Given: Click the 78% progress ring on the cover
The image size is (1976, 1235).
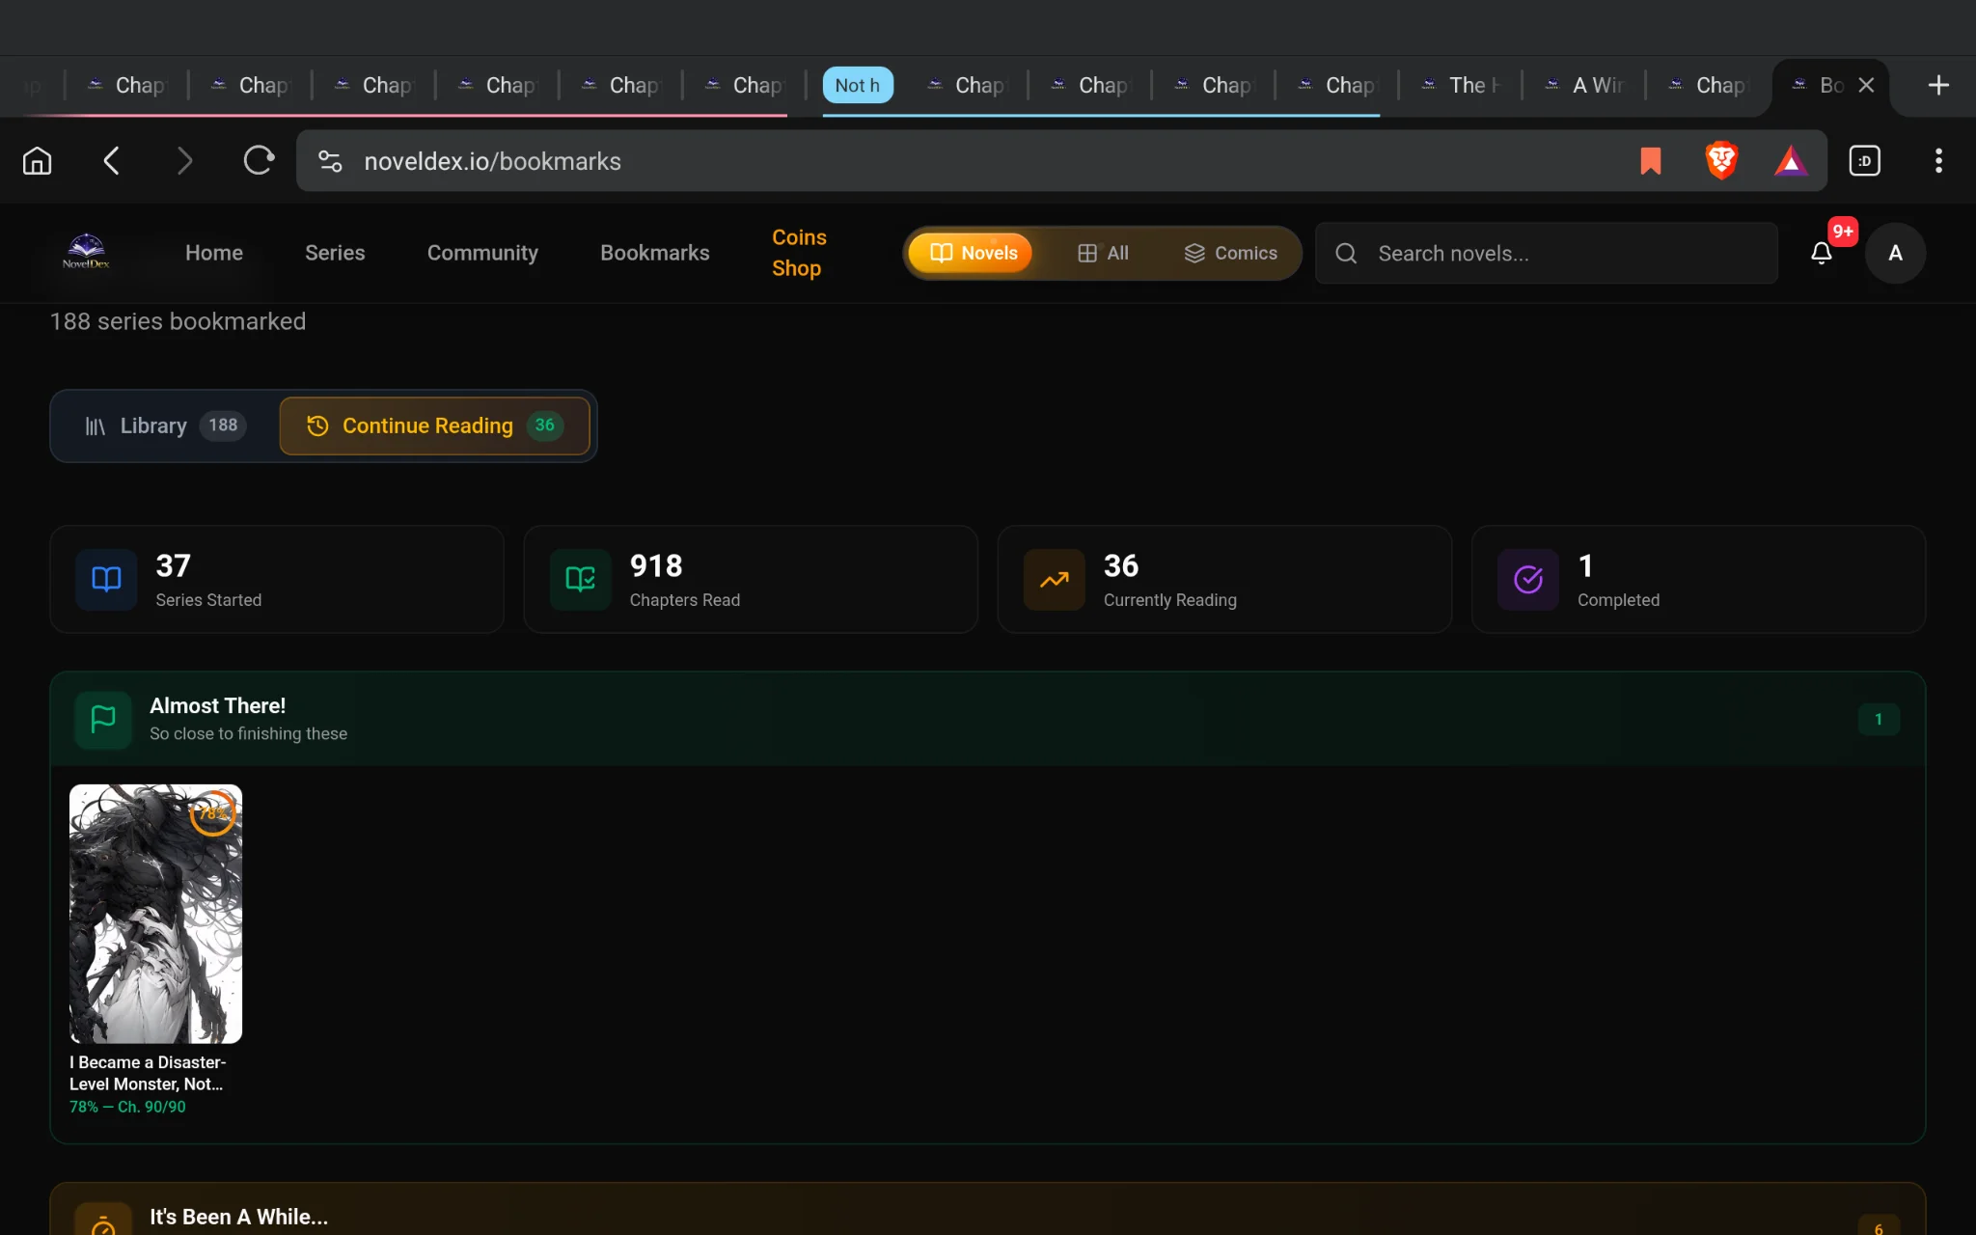Looking at the screenshot, I should (212, 812).
